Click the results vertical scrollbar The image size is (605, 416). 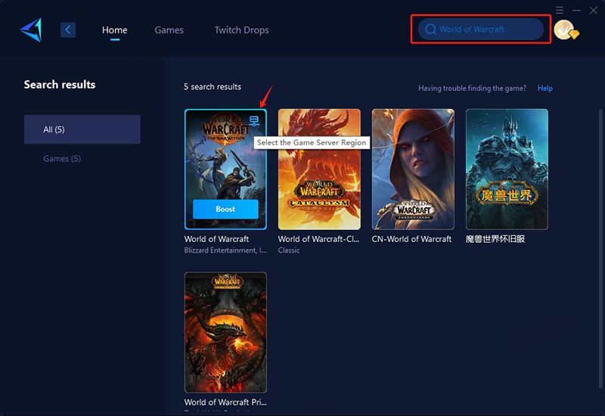[600, 249]
